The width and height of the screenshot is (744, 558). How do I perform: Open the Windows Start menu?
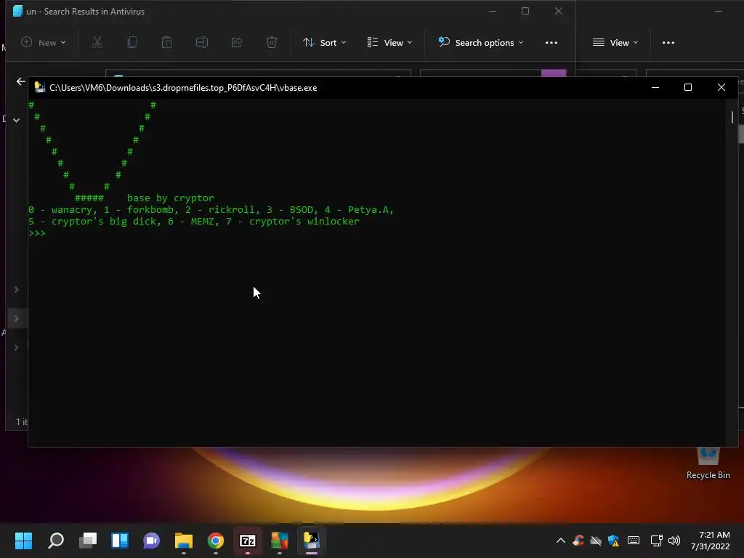(23, 541)
